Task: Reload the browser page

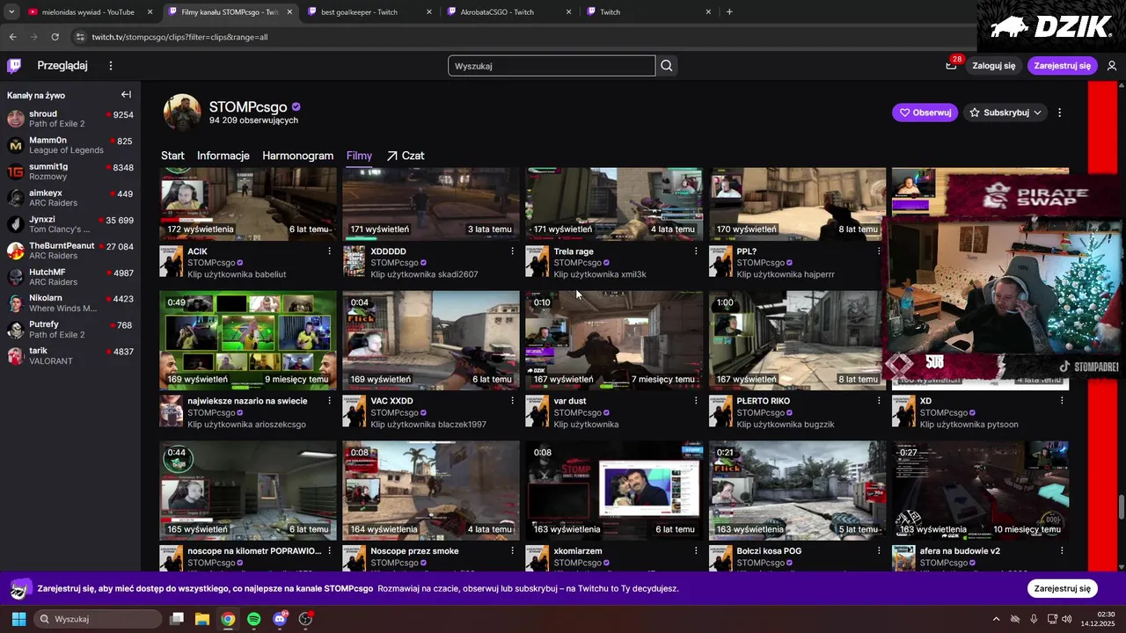Action: 55,37
